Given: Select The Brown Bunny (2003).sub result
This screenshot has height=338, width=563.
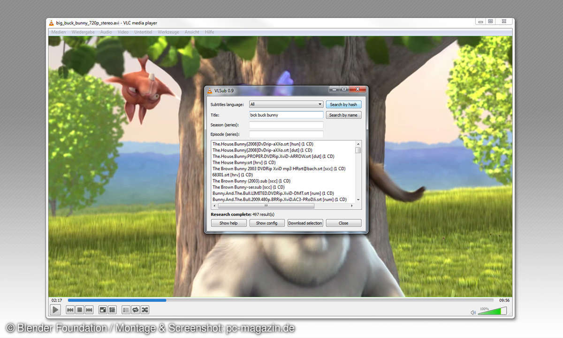Looking at the screenshot, I should [251, 181].
